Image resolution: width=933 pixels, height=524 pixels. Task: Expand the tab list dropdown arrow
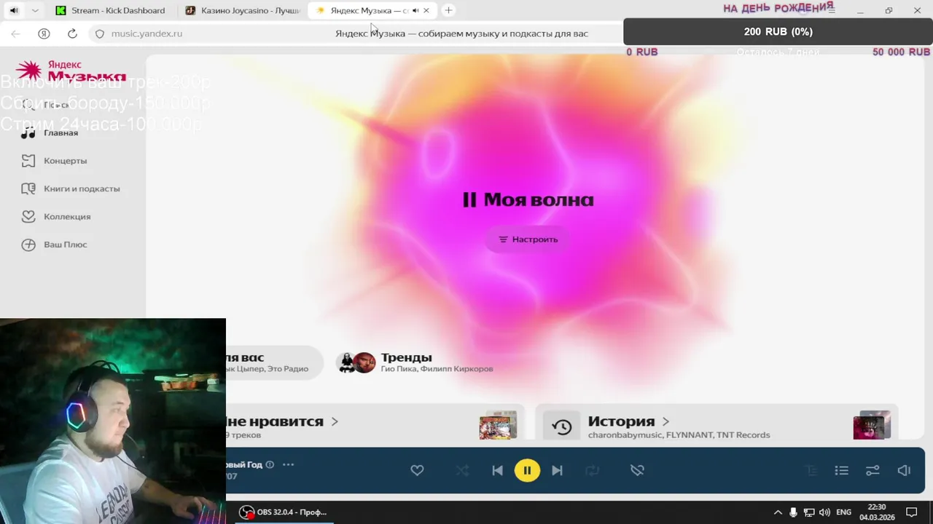34,10
